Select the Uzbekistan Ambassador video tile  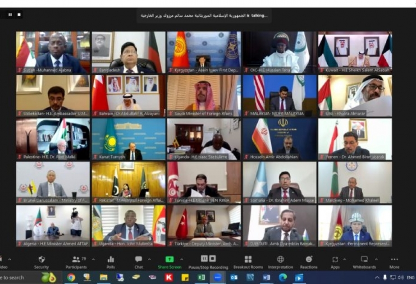click(x=53, y=96)
